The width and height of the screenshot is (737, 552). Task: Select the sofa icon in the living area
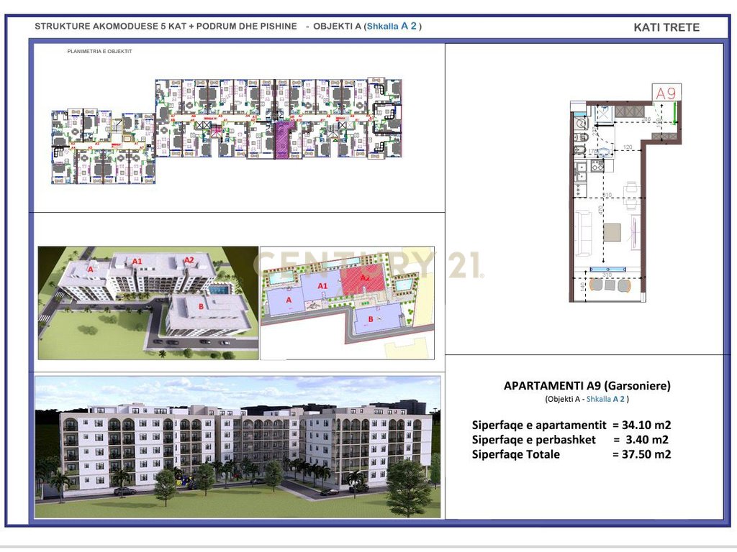(583, 231)
